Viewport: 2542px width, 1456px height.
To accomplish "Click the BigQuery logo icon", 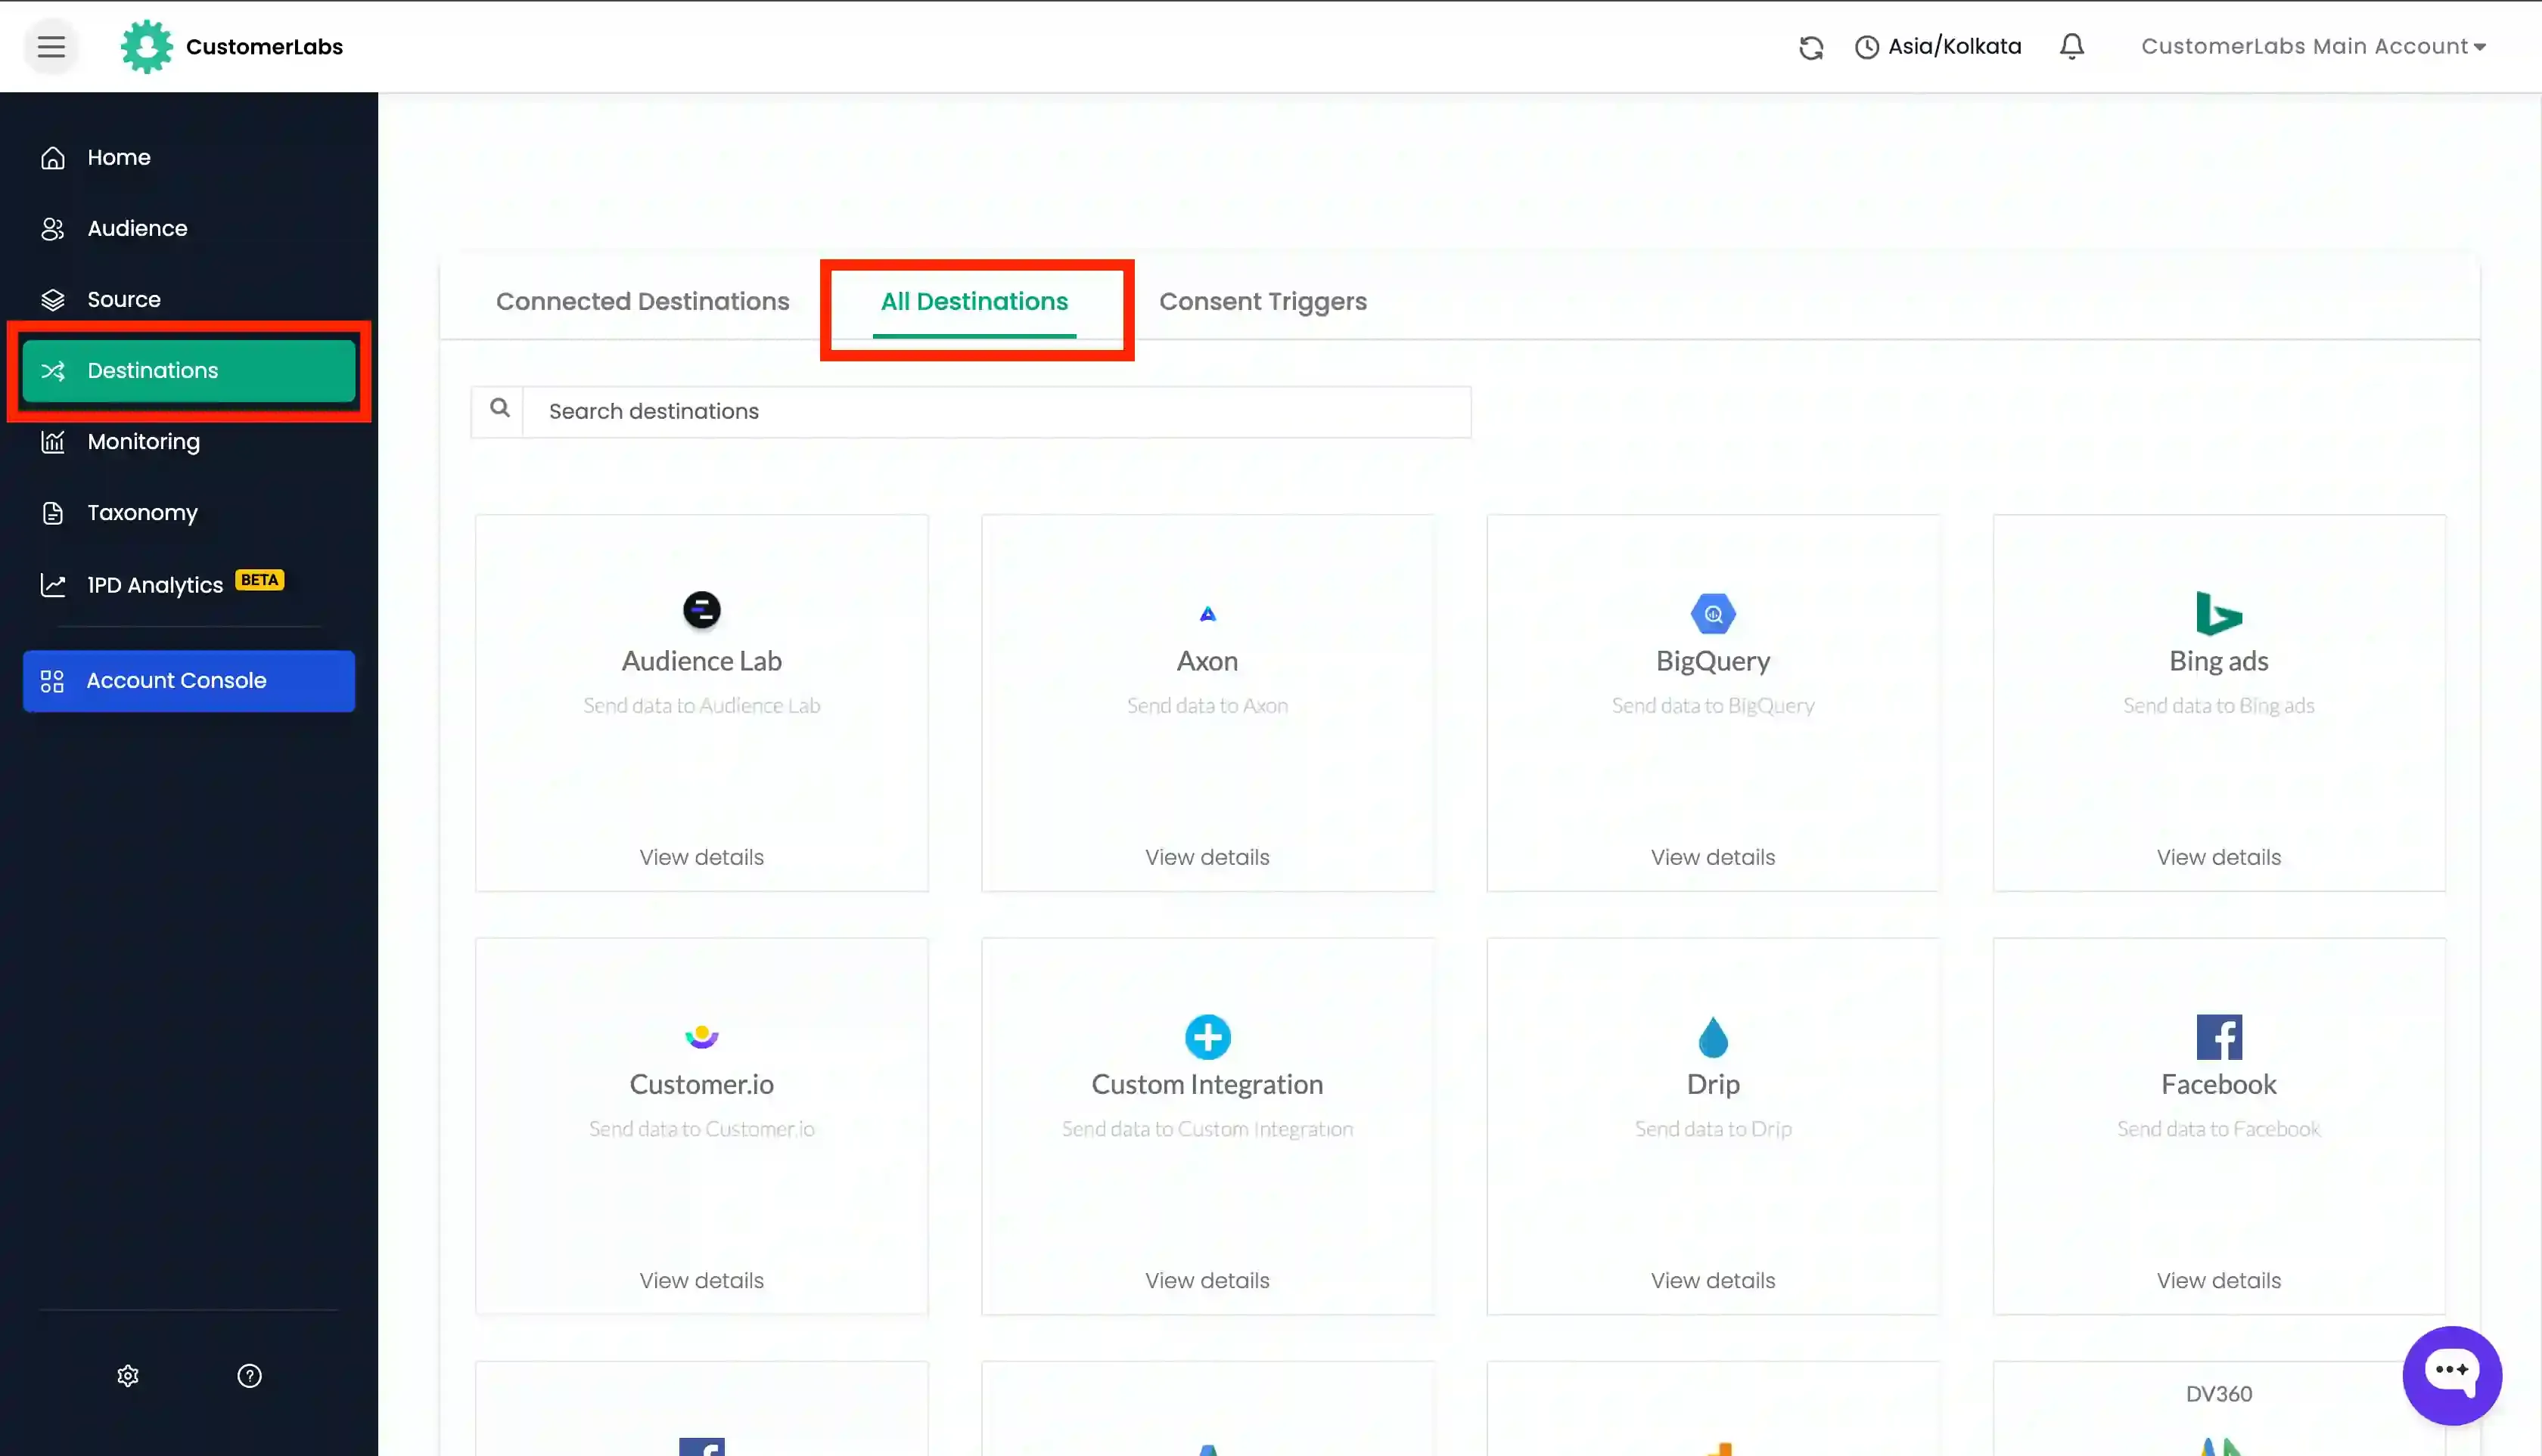I will coord(1712,613).
